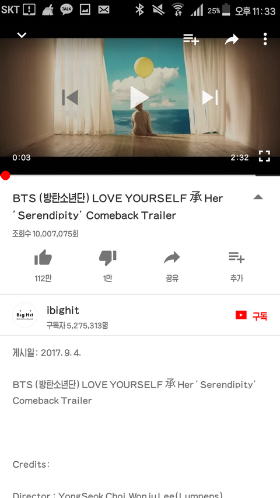
Task: Click the red progress bar scrubber
Action: (5, 175)
